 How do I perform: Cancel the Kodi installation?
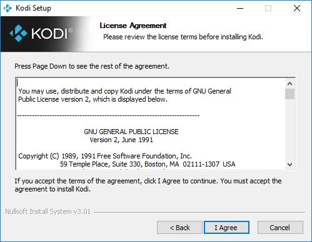[280, 228]
